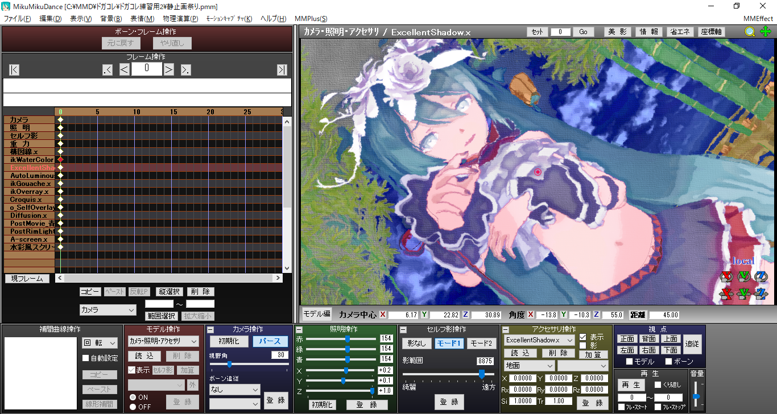Screen dimensions: 777x414
Task: Click the 再生 play button
Action: (631, 385)
